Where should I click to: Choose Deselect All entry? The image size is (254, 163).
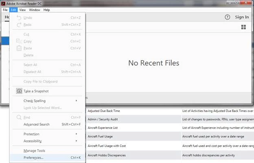(x=47, y=72)
